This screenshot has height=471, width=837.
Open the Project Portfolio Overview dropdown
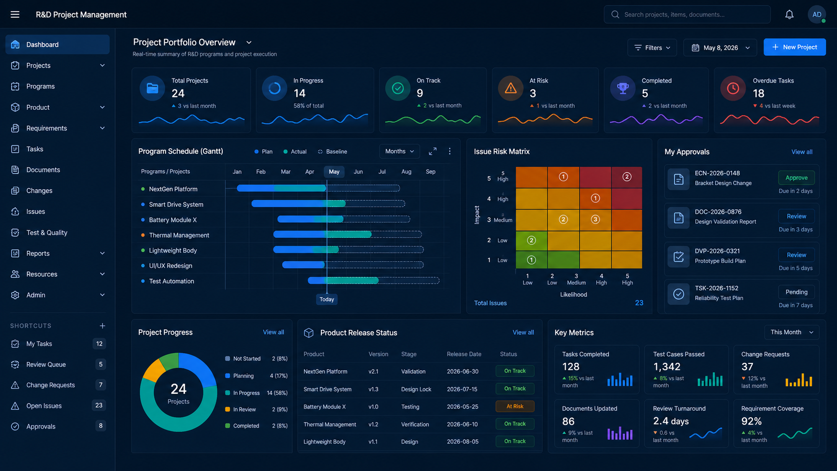coord(249,43)
